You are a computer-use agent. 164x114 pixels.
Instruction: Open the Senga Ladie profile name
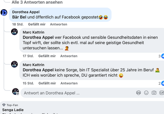coord(13,110)
